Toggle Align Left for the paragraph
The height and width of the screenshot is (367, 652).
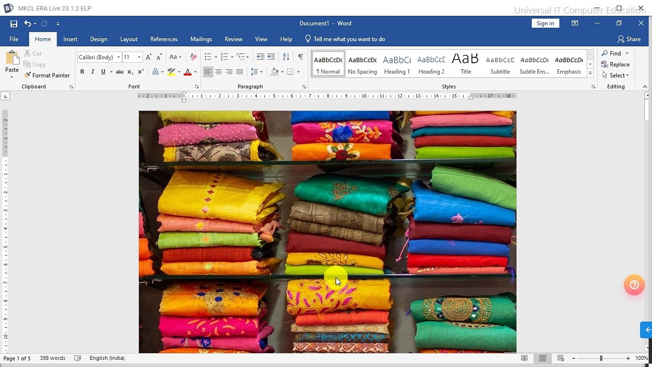click(x=208, y=72)
